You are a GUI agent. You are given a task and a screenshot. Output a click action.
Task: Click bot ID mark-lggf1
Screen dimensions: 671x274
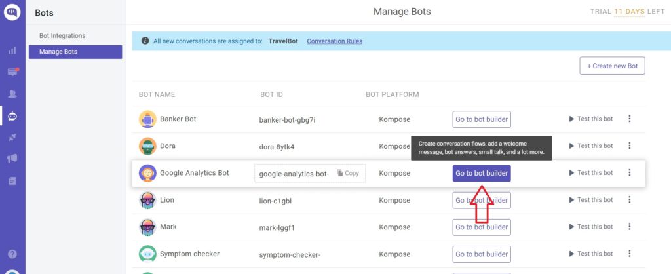click(x=277, y=227)
